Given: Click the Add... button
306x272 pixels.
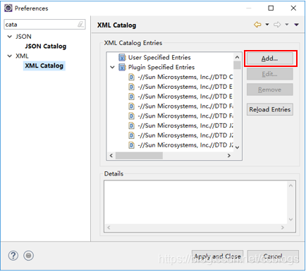Looking at the screenshot, I should point(270,58).
